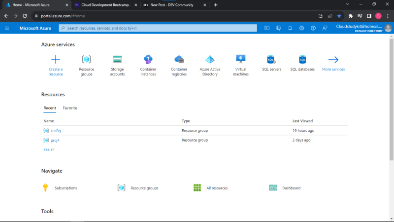Open Virtual machines service
This screenshot has height=222, width=394.
[x=241, y=66]
